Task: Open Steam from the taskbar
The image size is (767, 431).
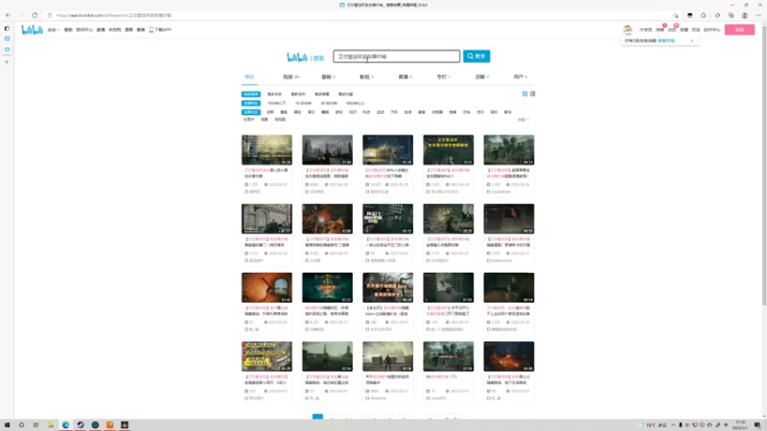Action: click(x=81, y=425)
